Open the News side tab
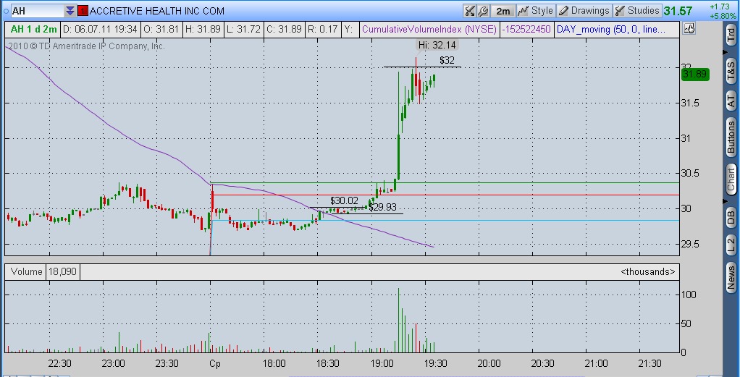This screenshot has height=377, width=740. pos(731,277)
